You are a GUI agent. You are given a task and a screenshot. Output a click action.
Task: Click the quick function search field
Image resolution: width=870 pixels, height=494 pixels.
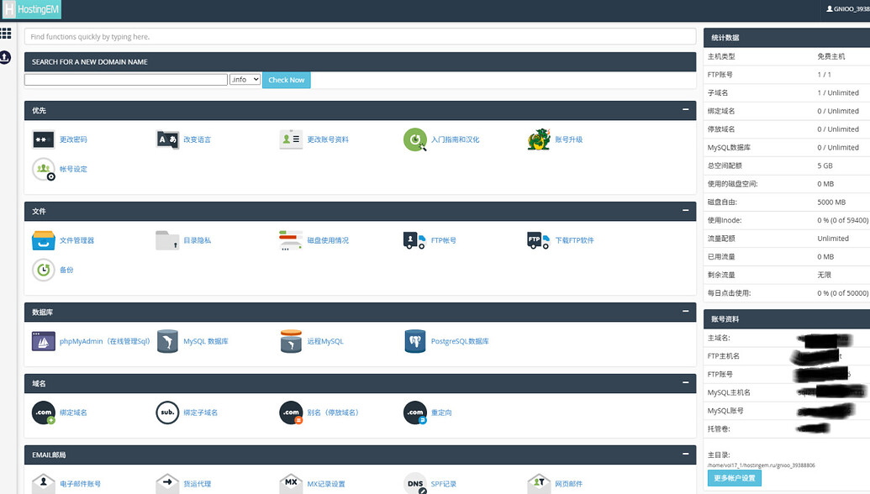tap(360, 37)
